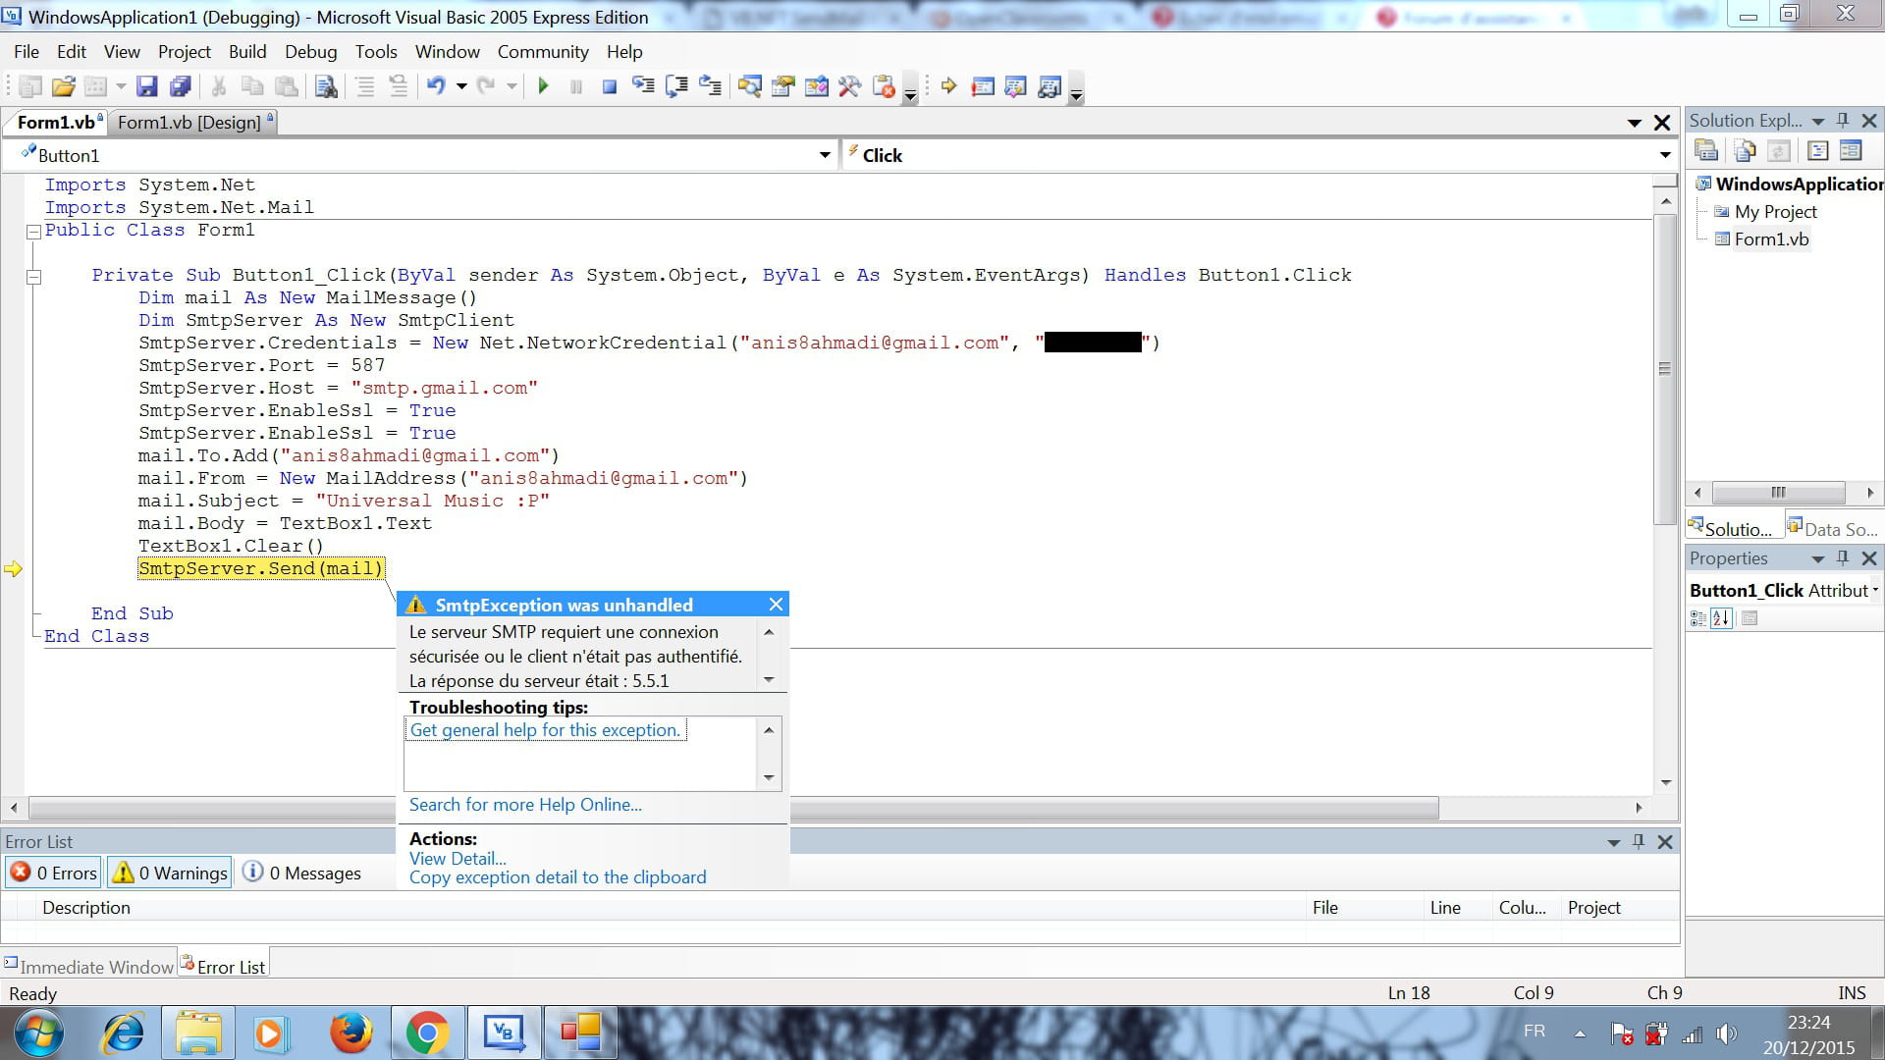Screen dimensions: 1885x1060
Task: Click View Code icon in Solution Explorer
Action: coord(1817,150)
